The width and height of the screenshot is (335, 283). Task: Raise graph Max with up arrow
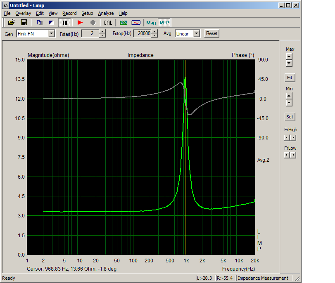[289, 57]
